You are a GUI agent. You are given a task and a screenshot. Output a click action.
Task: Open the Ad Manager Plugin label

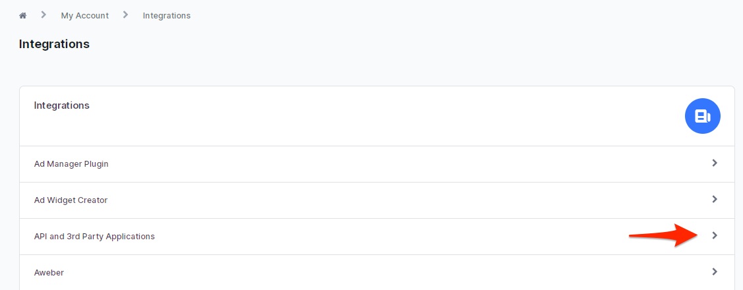point(71,164)
